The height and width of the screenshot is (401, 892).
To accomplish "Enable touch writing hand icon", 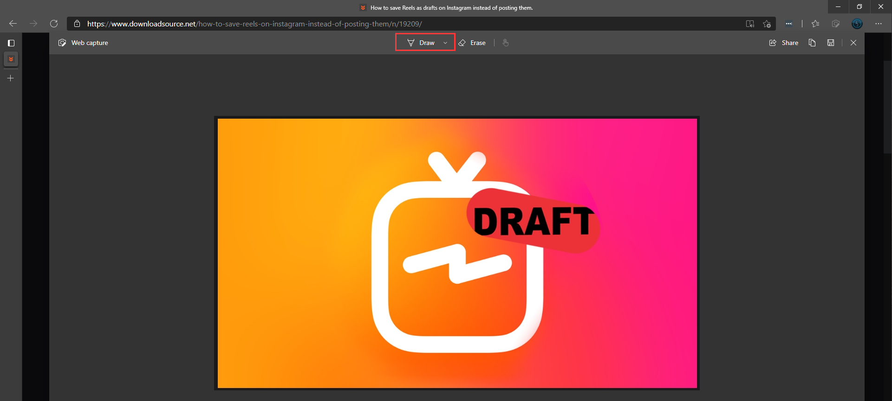I will click(x=506, y=43).
